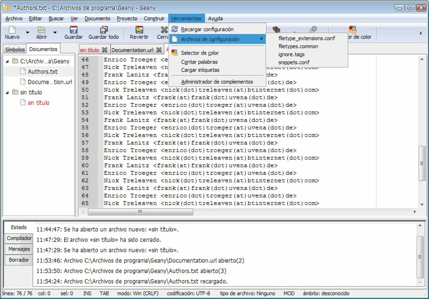429x299 pixels.
Task: Click the gear toolbar icon
Action: point(313,29)
